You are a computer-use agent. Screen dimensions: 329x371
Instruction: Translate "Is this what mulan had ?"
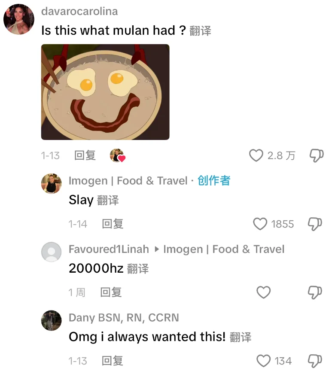tap(200, 31)
